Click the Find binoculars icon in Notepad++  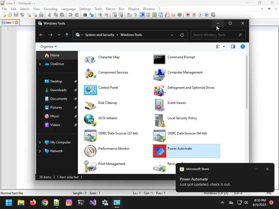coord(85,15)
